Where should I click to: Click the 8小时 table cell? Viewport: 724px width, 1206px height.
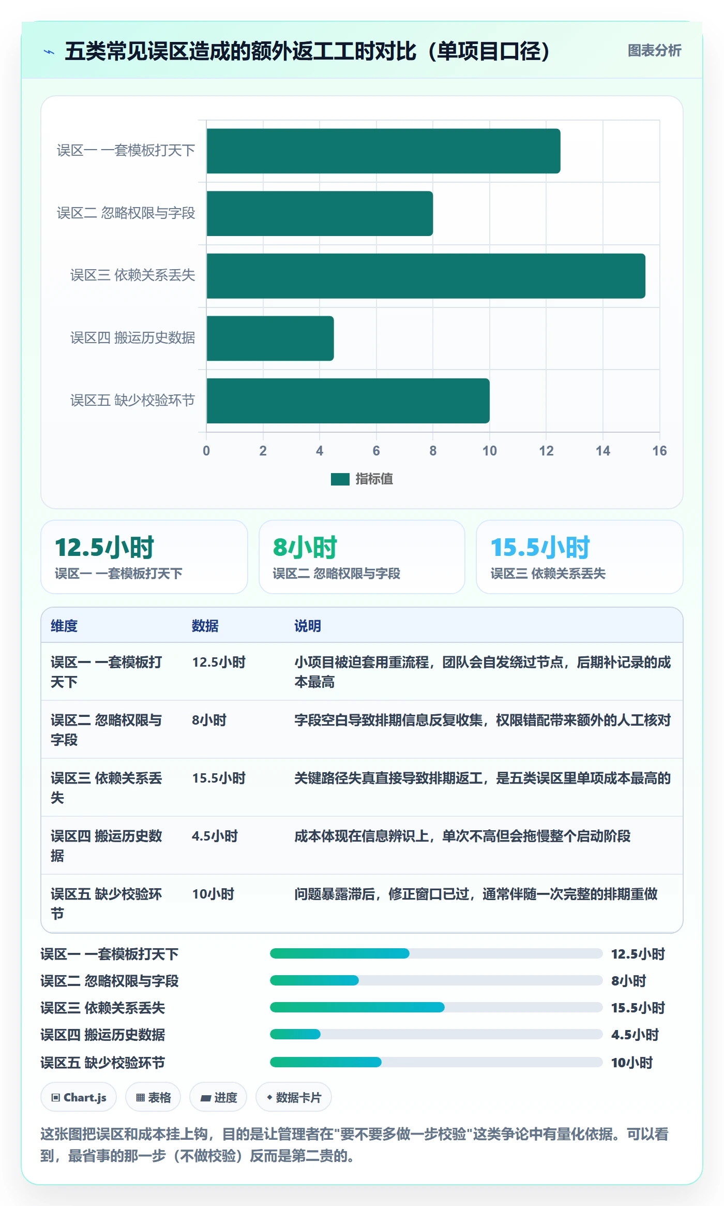click(x=209, y=720)
